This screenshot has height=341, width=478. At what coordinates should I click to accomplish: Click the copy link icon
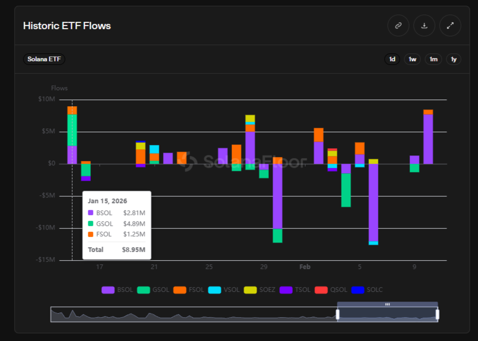pyautogui.click(x=398, y=25)
